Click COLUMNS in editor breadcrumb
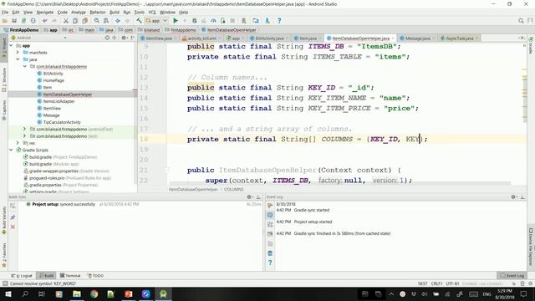Viewport: 535px width, 301px height. click(234, 189)
